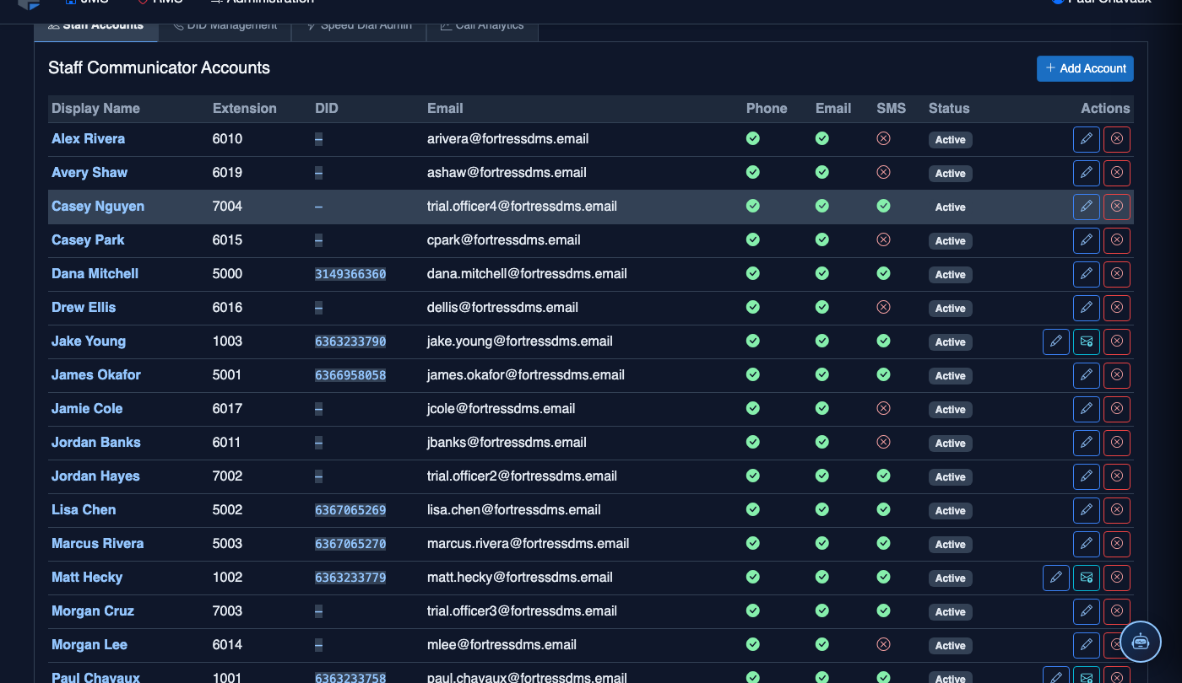Click Dana Mitchell's SMS enabled checkmark
Viewport: 1182px width, 683px height.
tap(883, 273)
